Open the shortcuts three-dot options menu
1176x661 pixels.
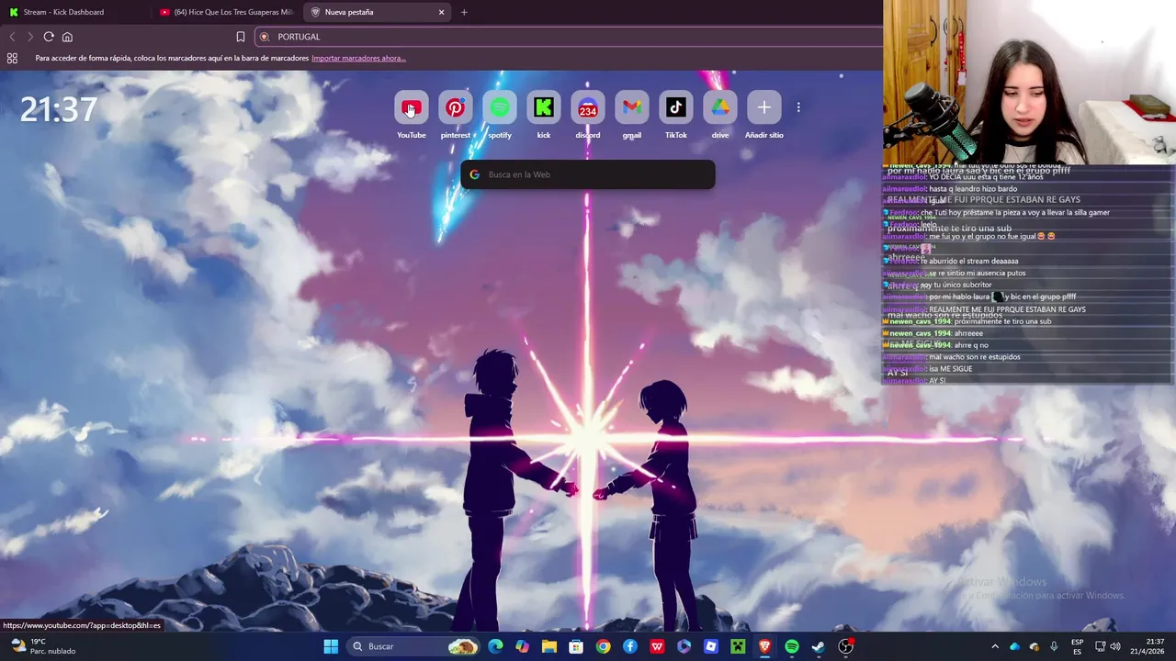click(x=798, y=107)
